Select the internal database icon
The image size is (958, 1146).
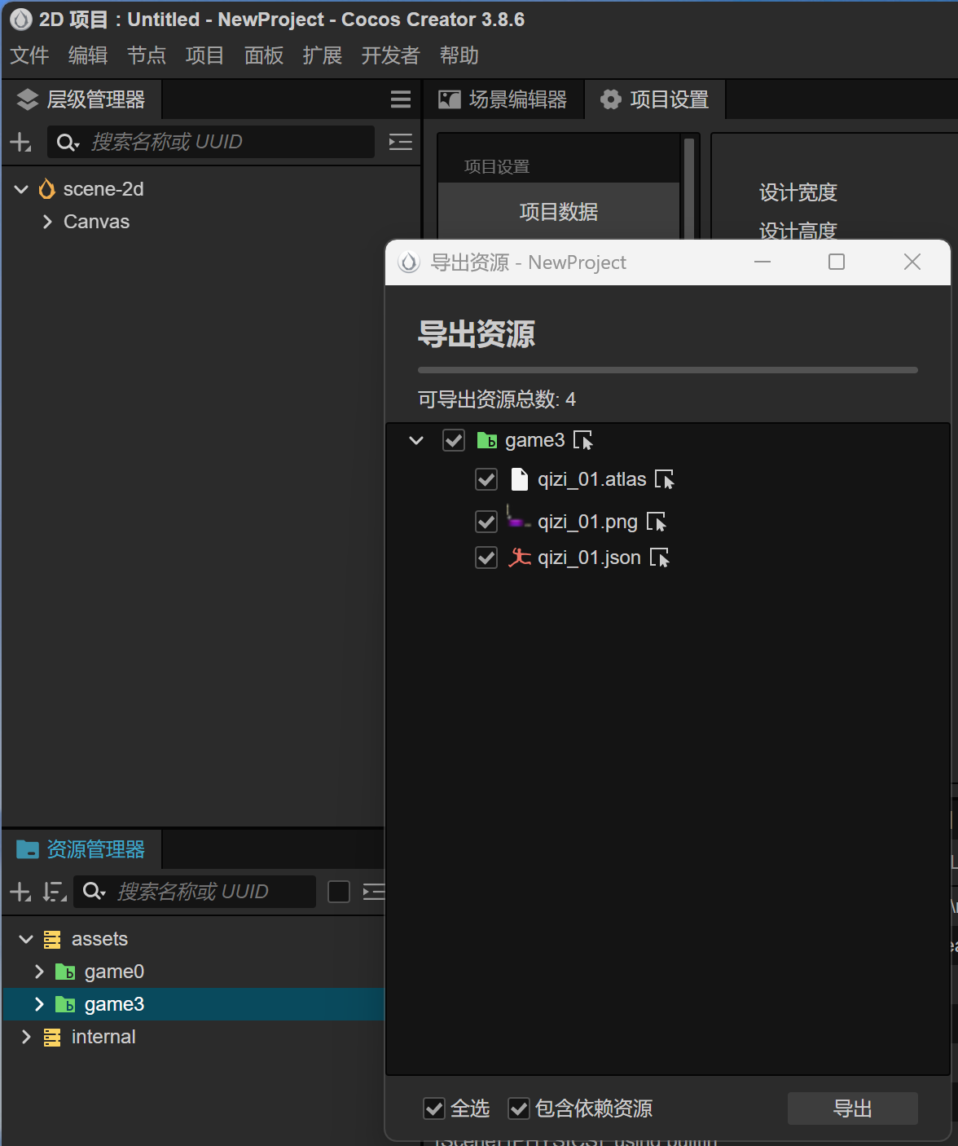[52, 1038]
